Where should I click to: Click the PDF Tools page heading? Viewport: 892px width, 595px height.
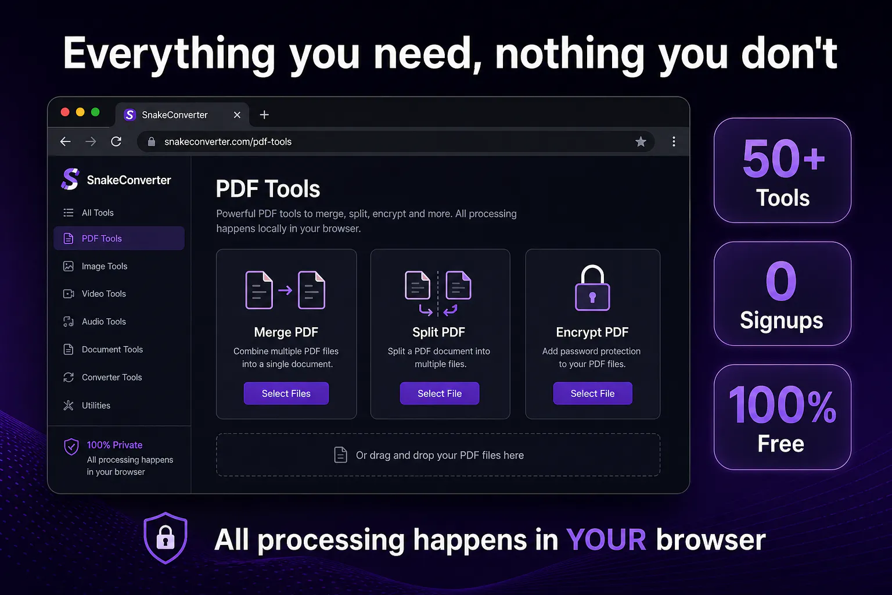pos(268,189)
